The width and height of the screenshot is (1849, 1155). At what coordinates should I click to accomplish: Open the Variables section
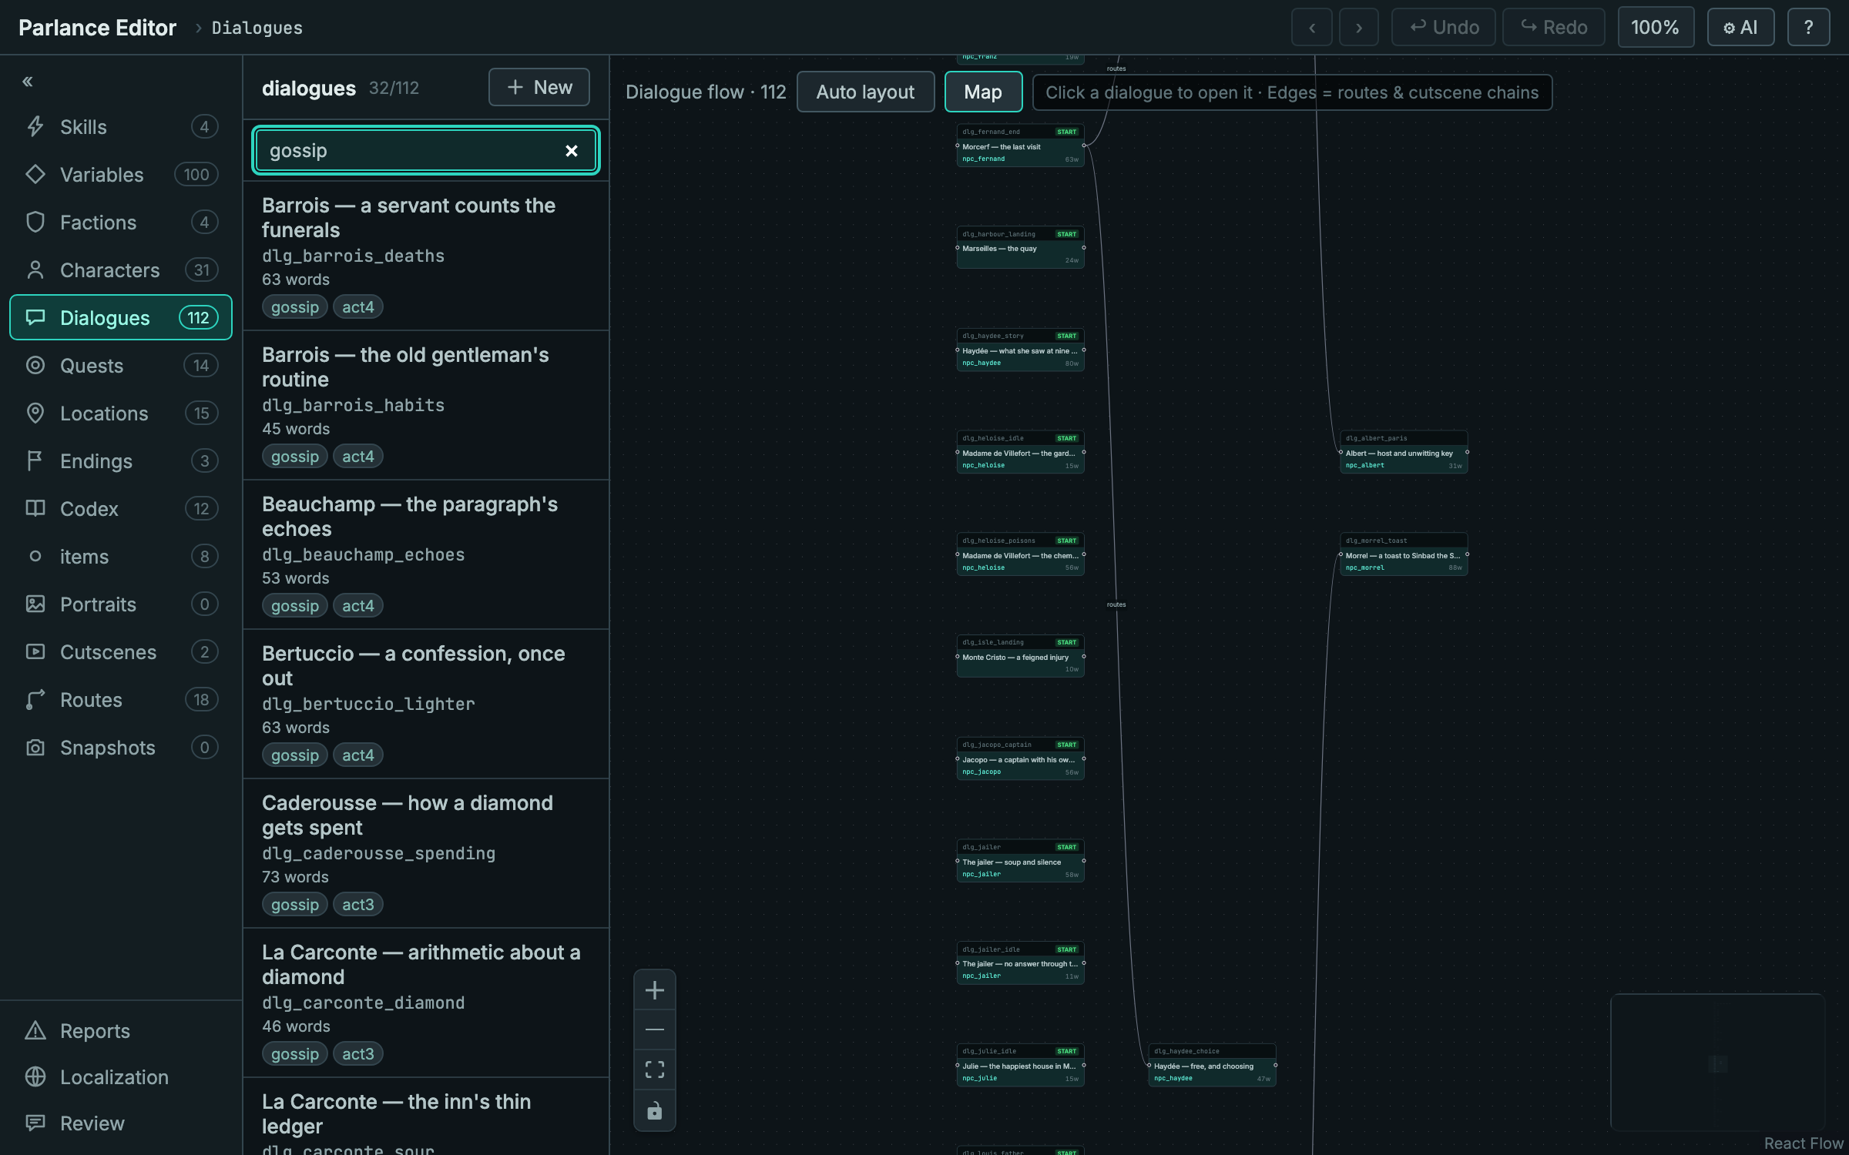pos(121,175)
